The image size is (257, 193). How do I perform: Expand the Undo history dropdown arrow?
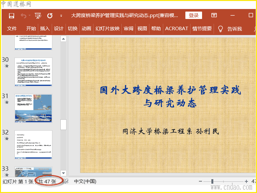(30, 15)
